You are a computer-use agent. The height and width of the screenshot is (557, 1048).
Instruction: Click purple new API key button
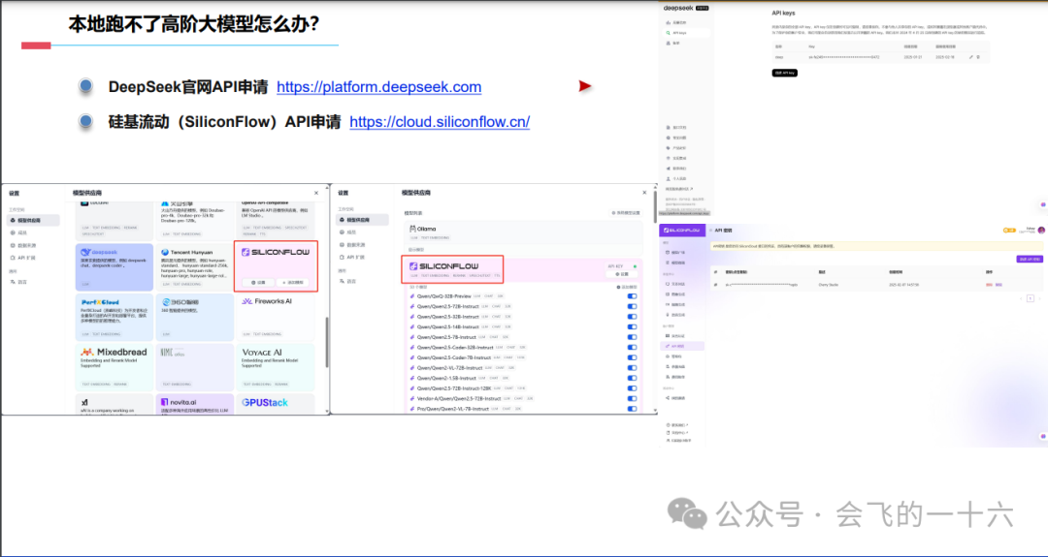[x=1030, y=259]
